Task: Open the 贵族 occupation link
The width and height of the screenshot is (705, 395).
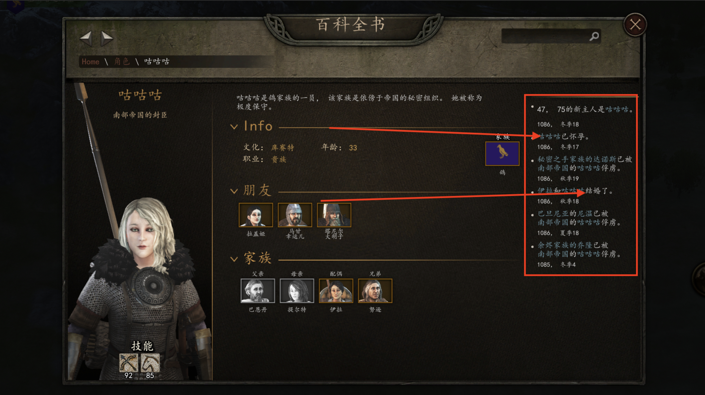Action: pos(279,159)
